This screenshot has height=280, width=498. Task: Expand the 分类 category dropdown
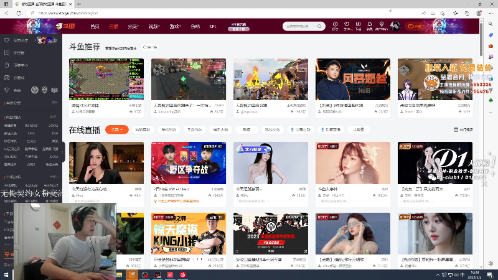click(133, 26)
